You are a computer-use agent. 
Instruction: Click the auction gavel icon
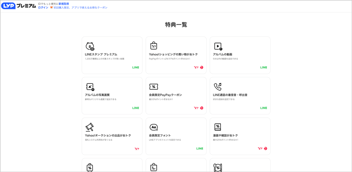(89, 127)
